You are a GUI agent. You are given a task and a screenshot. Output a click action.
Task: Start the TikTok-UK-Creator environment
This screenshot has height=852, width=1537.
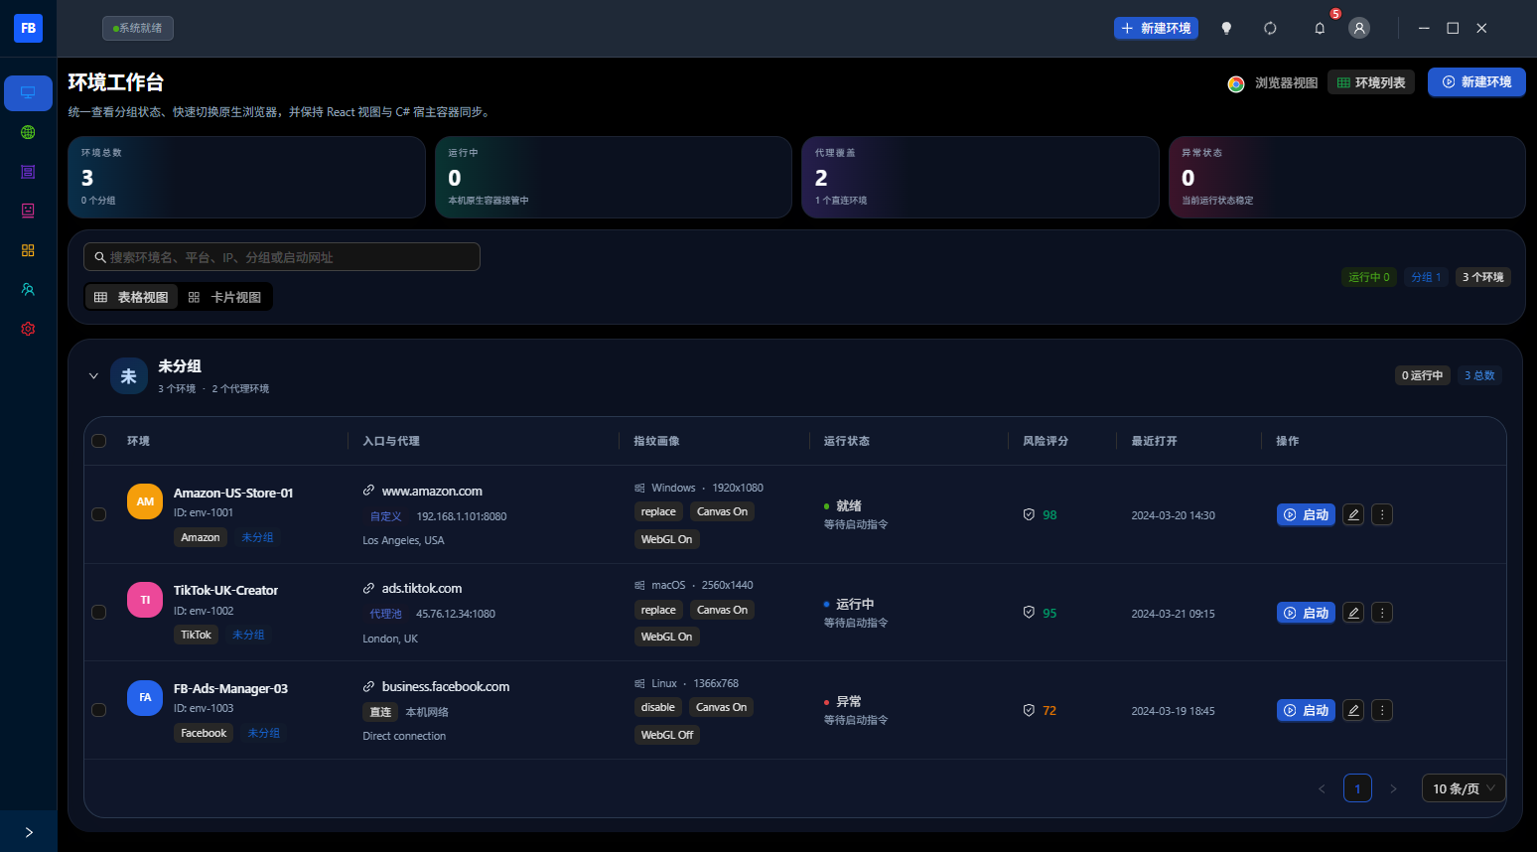pyautogui.click(x=1306, y=613)
